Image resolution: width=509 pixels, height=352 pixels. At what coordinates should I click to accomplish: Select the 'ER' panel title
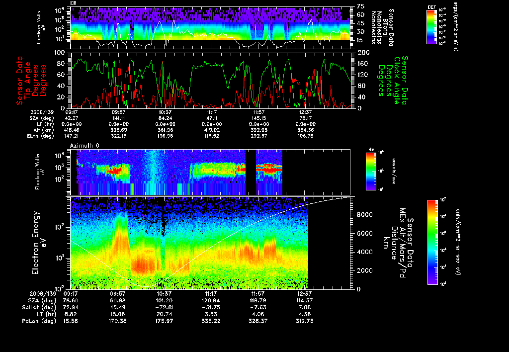[73, 3]
